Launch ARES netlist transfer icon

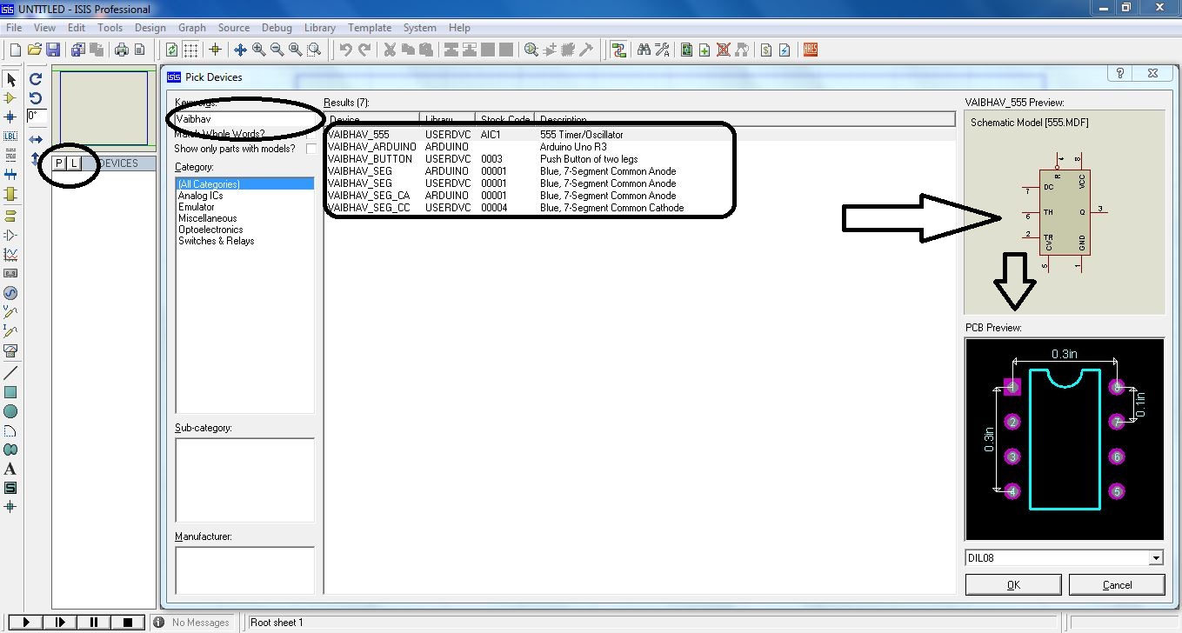click(811, 50)
